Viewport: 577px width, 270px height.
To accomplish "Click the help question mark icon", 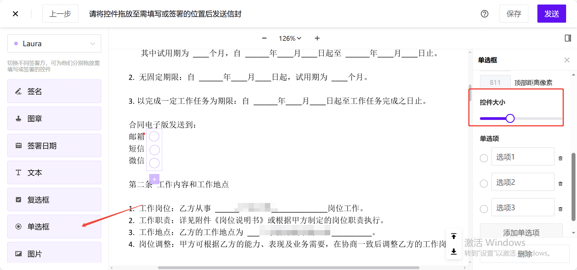I will (484, 14).
